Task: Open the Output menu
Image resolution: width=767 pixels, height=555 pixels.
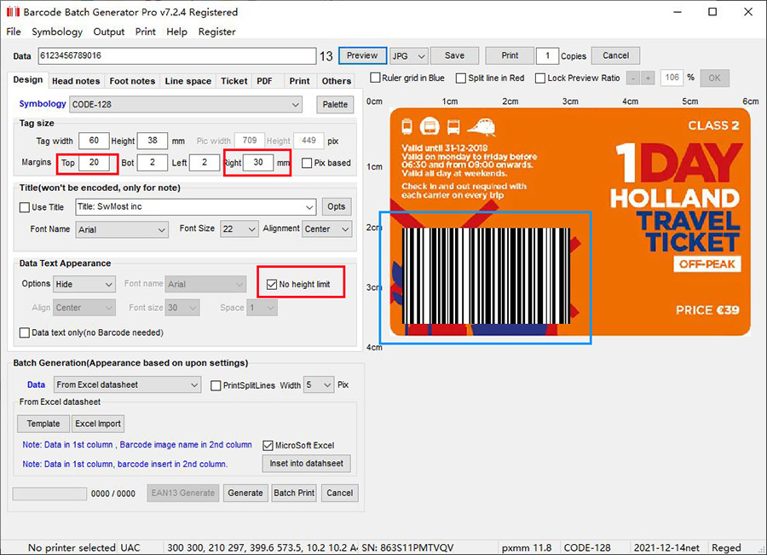Action: point(108,32)
